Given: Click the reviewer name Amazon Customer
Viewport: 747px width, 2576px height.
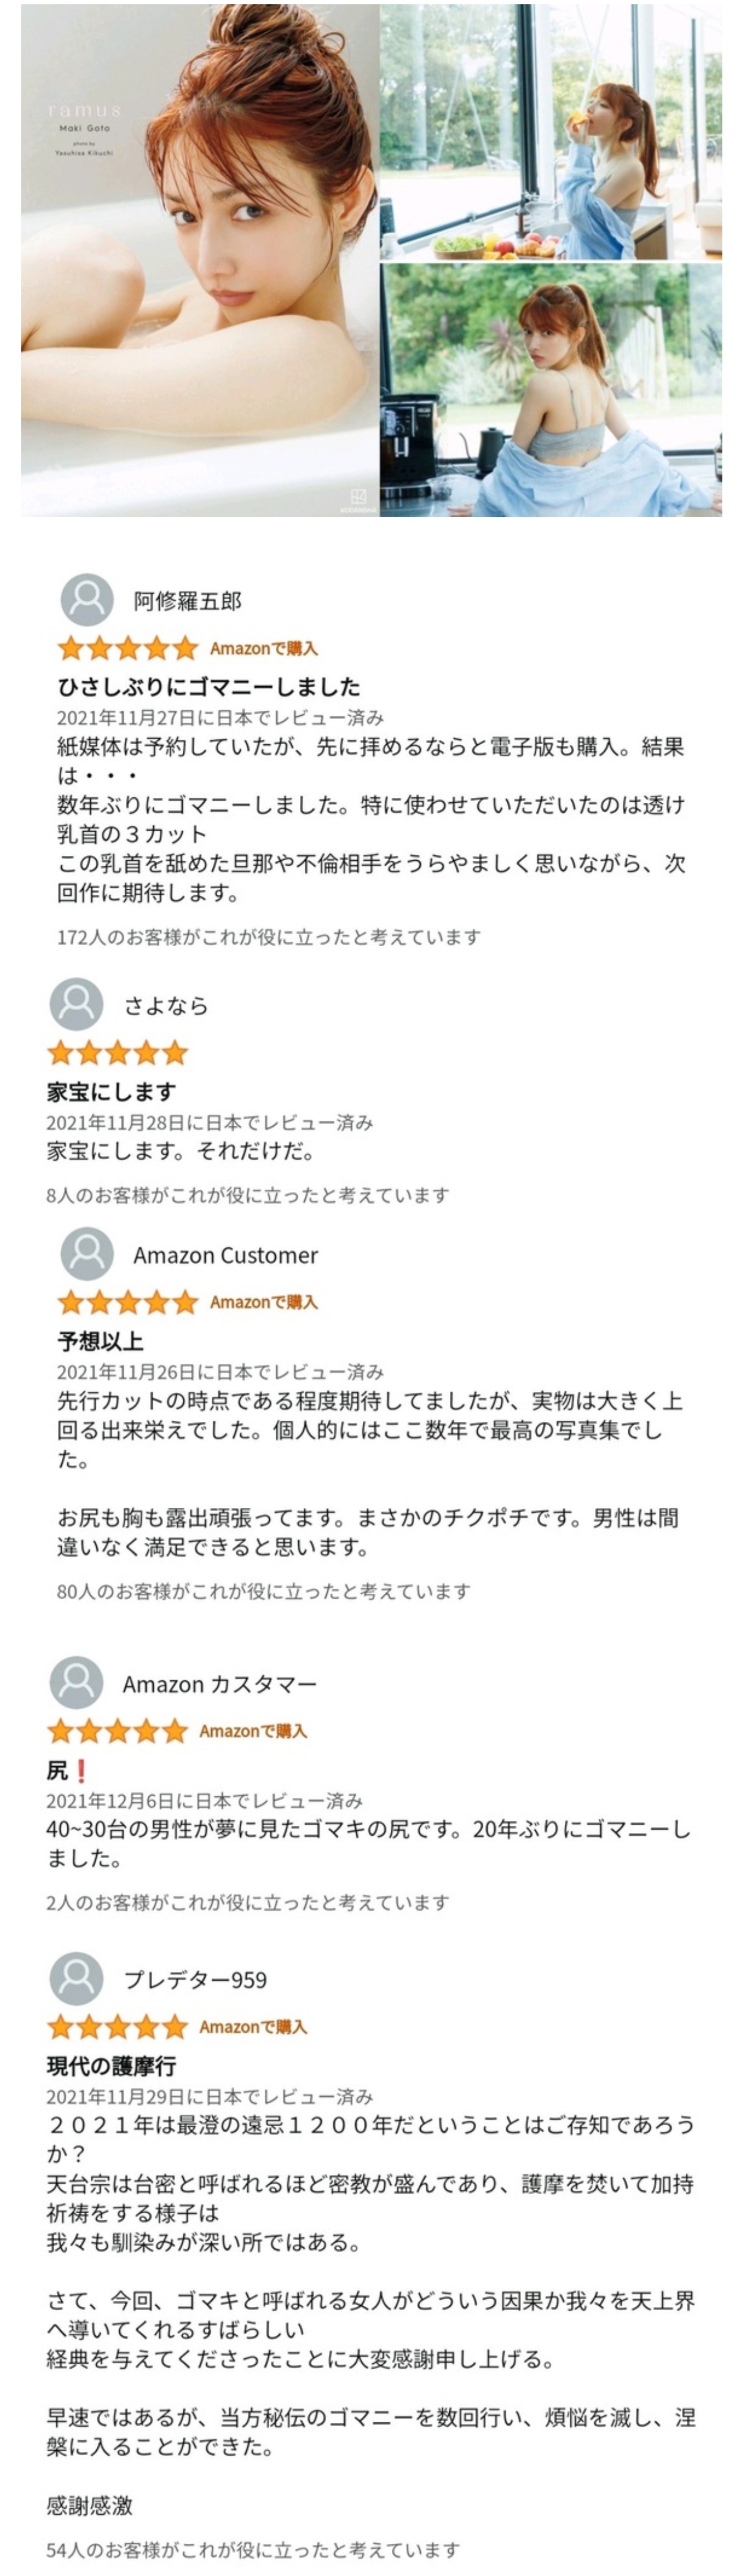Looking at the screenshot, I should click(226, 1255).
